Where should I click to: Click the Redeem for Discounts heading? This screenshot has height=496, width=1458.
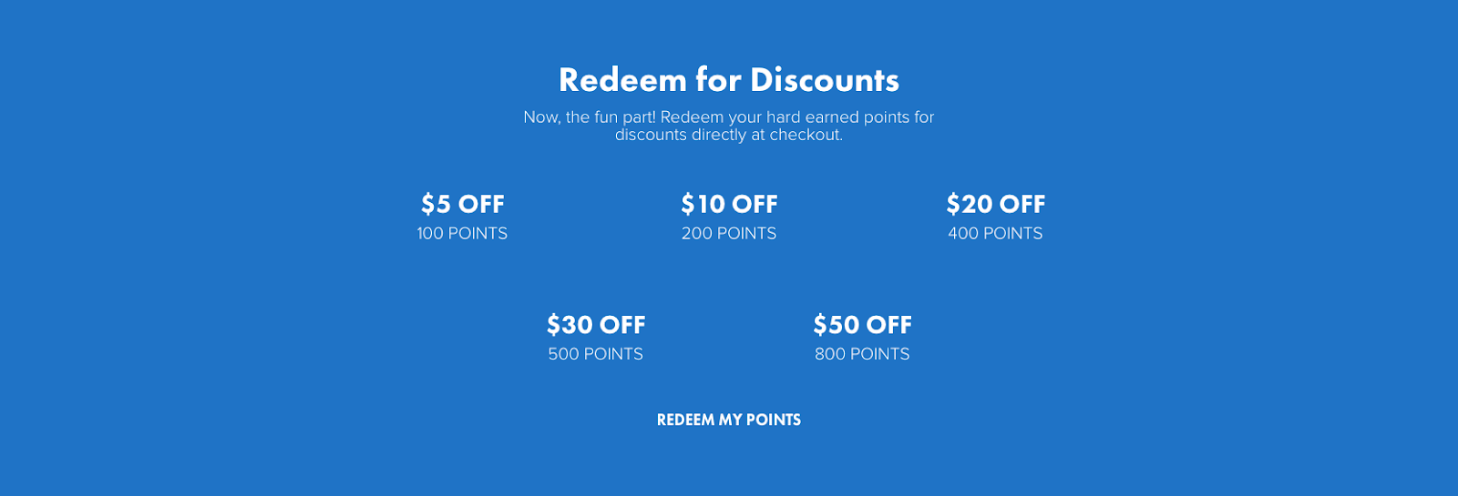729,80
